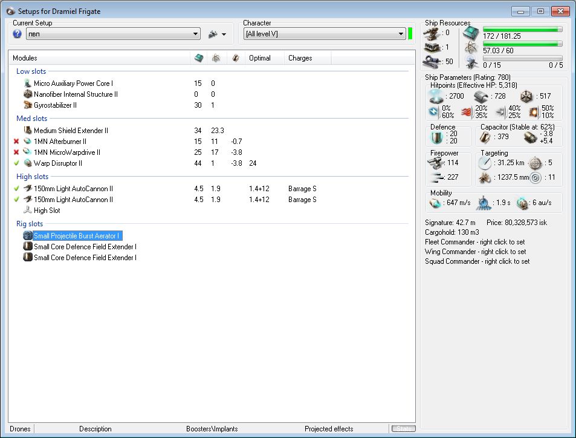This screenshot has height=438, width=576.
Task: Click the targeting range icon
Action: (485, 163)
